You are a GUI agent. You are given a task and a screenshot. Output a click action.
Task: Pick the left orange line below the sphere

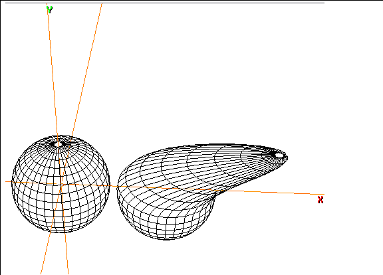tap(45, 254)
